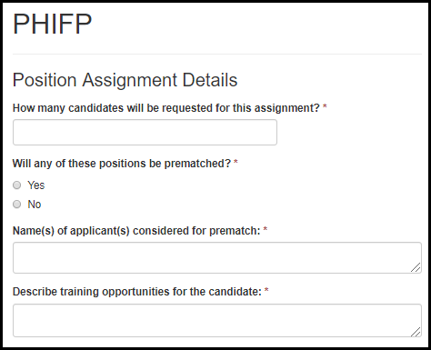
Task: Click resize handle of prematch names text area
Action: tap(416, 267)
